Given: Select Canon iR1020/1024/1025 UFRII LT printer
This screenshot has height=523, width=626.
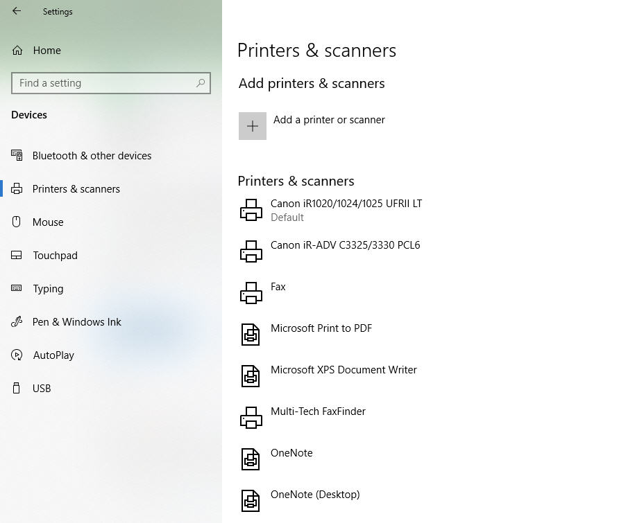Looking at the screenshot, I should coord(346,203).
